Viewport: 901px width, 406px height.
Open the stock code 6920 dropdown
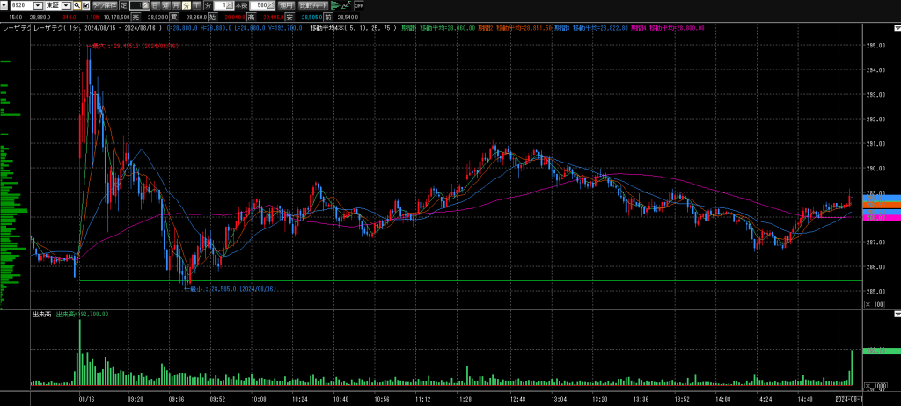37,5
